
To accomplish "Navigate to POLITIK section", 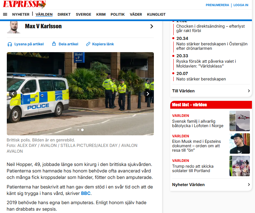I will [x=117, y=15].
